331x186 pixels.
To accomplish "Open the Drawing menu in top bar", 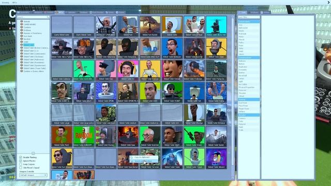I will tap(6, 3).
